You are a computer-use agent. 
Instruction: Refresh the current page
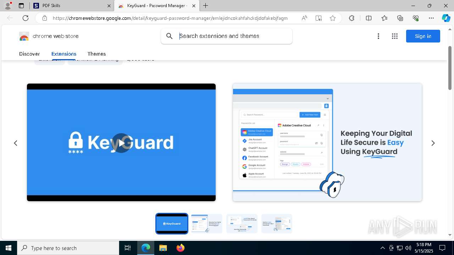(x=26, y=18)
